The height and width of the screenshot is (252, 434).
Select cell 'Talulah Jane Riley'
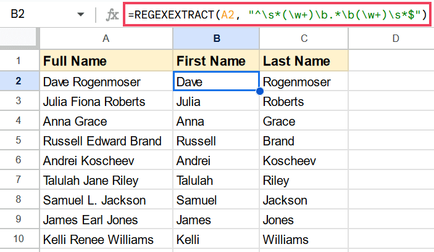[106, 180]
